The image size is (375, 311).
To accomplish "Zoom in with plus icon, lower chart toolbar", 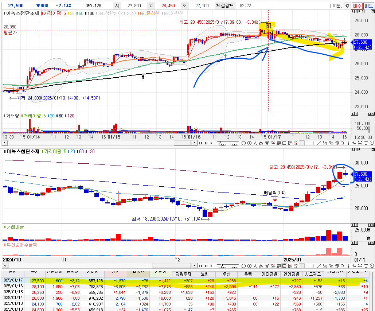I will click(x=249, y=266).
